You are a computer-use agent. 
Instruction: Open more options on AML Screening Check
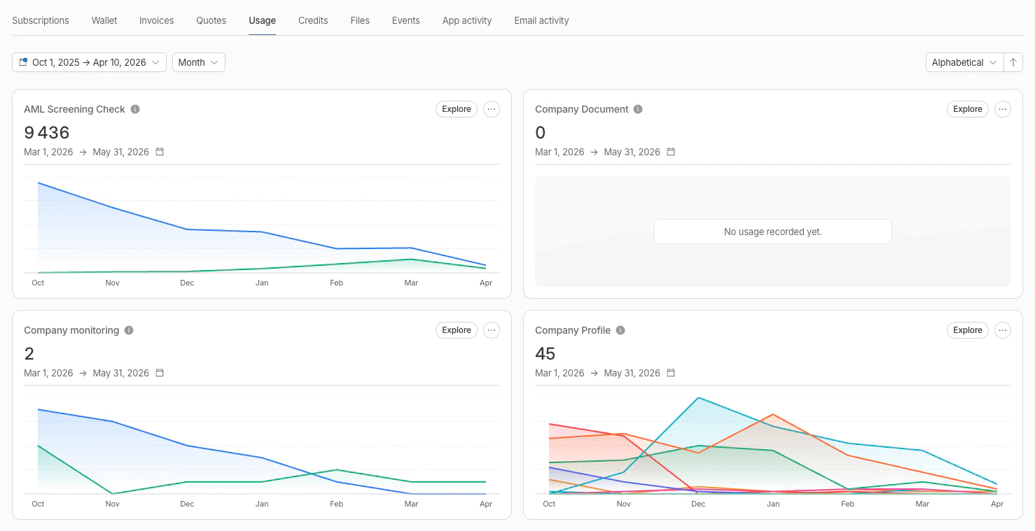click(x=492, y=109)
